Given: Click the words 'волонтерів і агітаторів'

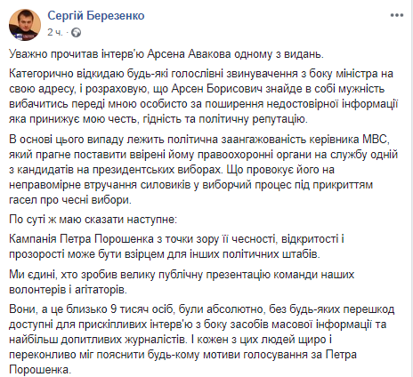Looking at the screenshot, I should pyautogui.click(x=68, y=290).
